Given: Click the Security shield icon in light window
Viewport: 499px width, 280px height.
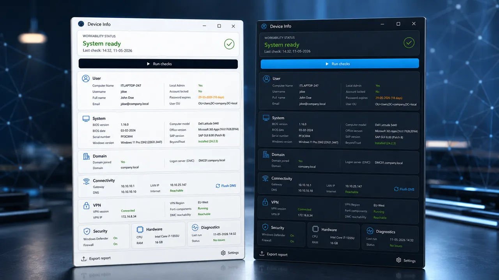Looking at the screenshot, I should [x=87, y=231].
